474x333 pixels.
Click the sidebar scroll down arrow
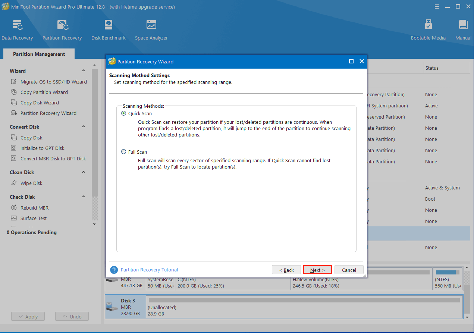tap(94, 224)
